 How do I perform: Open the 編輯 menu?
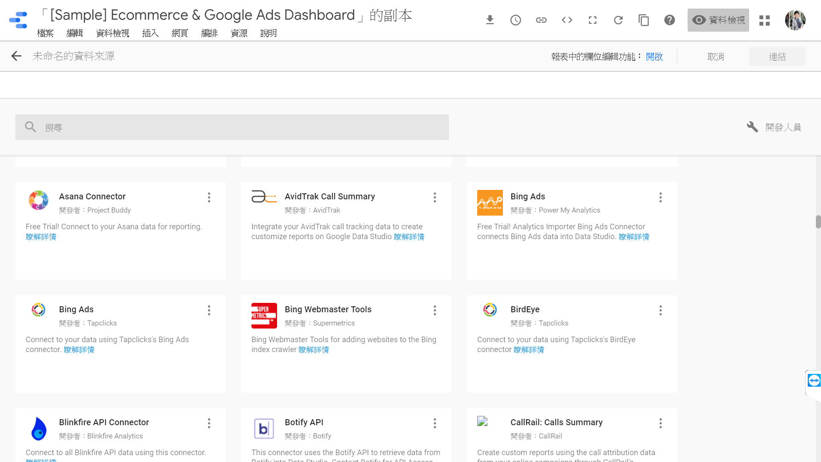coord(75,33)
